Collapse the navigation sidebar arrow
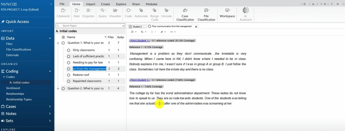This screenshot has width=345, height=131. (x=51, y=4)
